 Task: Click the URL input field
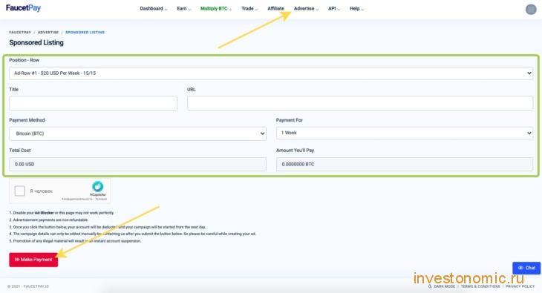(x=360, y=104)
